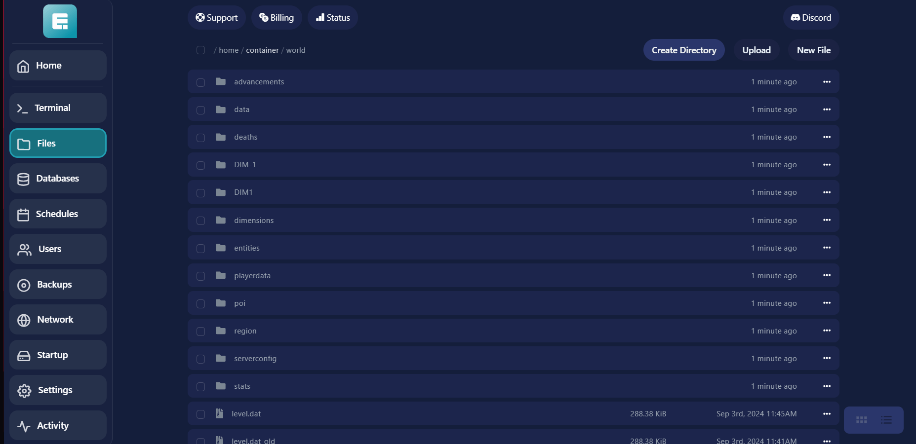This screenshot has width=916, height=444.
Task: Tick the select-all files checkbox
Action: click(200, 50)
